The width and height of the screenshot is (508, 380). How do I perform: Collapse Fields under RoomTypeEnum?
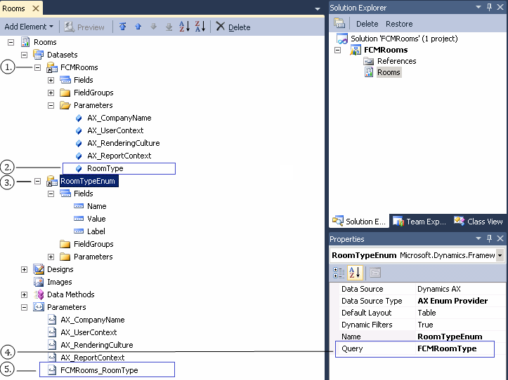tap(51, 194)
